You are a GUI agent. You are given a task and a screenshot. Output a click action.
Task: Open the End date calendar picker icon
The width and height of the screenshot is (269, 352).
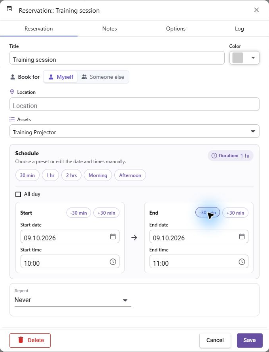[242, 236]
